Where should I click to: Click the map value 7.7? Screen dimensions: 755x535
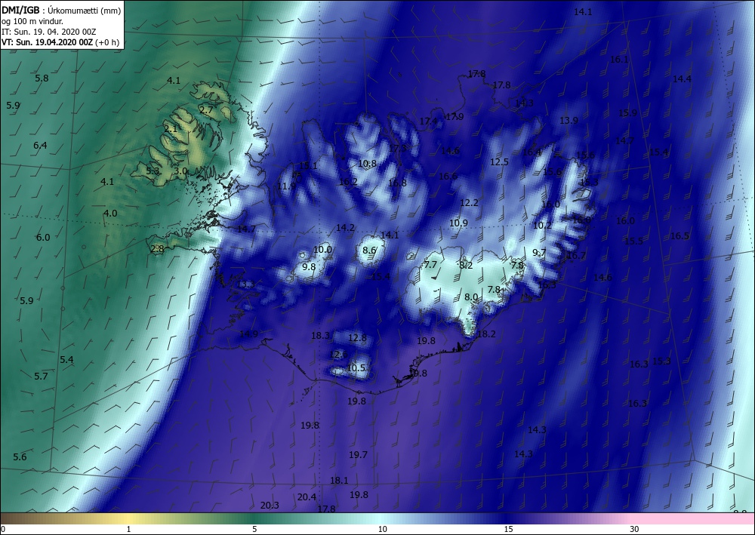(x=430, y=265)
